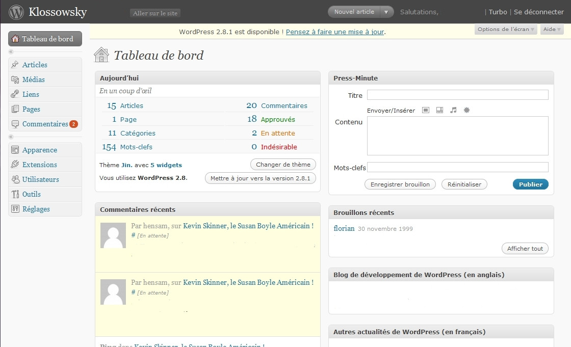Open the Pages menu in sidebar
This screenshot has height=347, width=571.
[45, 109]
